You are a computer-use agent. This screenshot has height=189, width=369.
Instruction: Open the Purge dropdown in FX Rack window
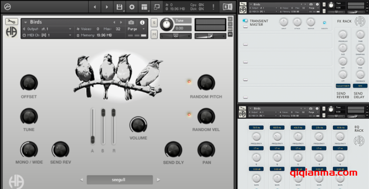314,8
